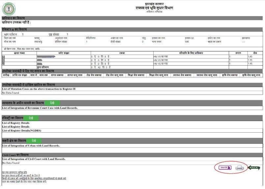The image size is (265, 189).
Task: Click page title 'राजस्व एवं भूमि सुधार विभाग'
Action: (x=154, y=8)
